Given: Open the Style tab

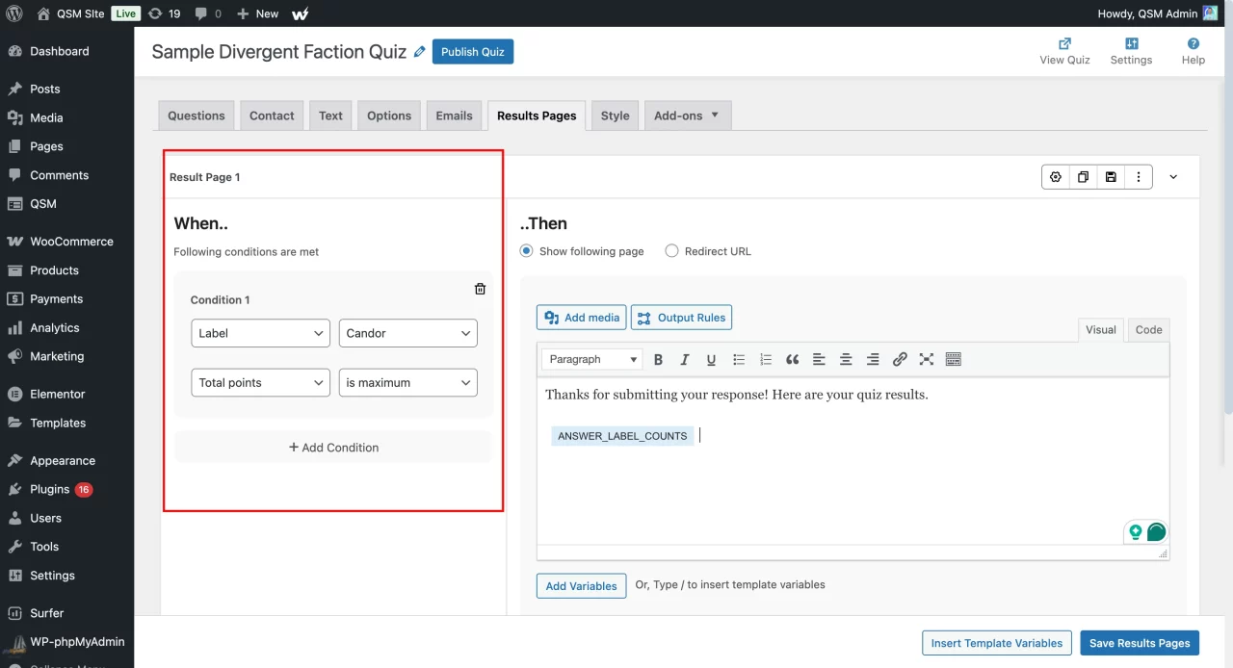Looking at the screenshot, I should pos(615,115).
